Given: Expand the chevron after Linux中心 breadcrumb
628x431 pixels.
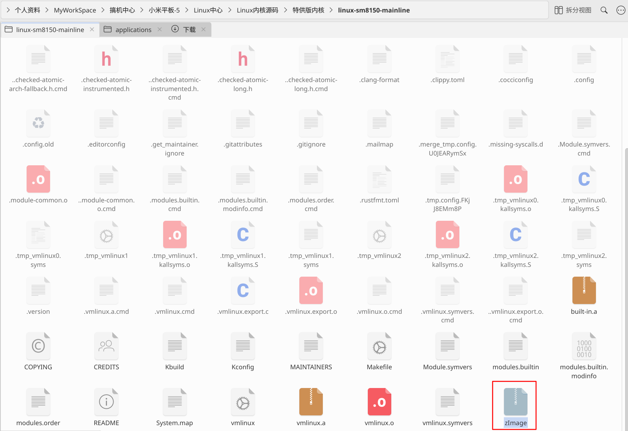Looking at the screenshot, I should coord(230,10).
